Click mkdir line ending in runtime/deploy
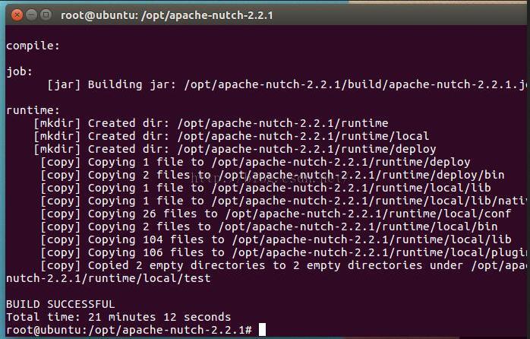 [235, 149]
